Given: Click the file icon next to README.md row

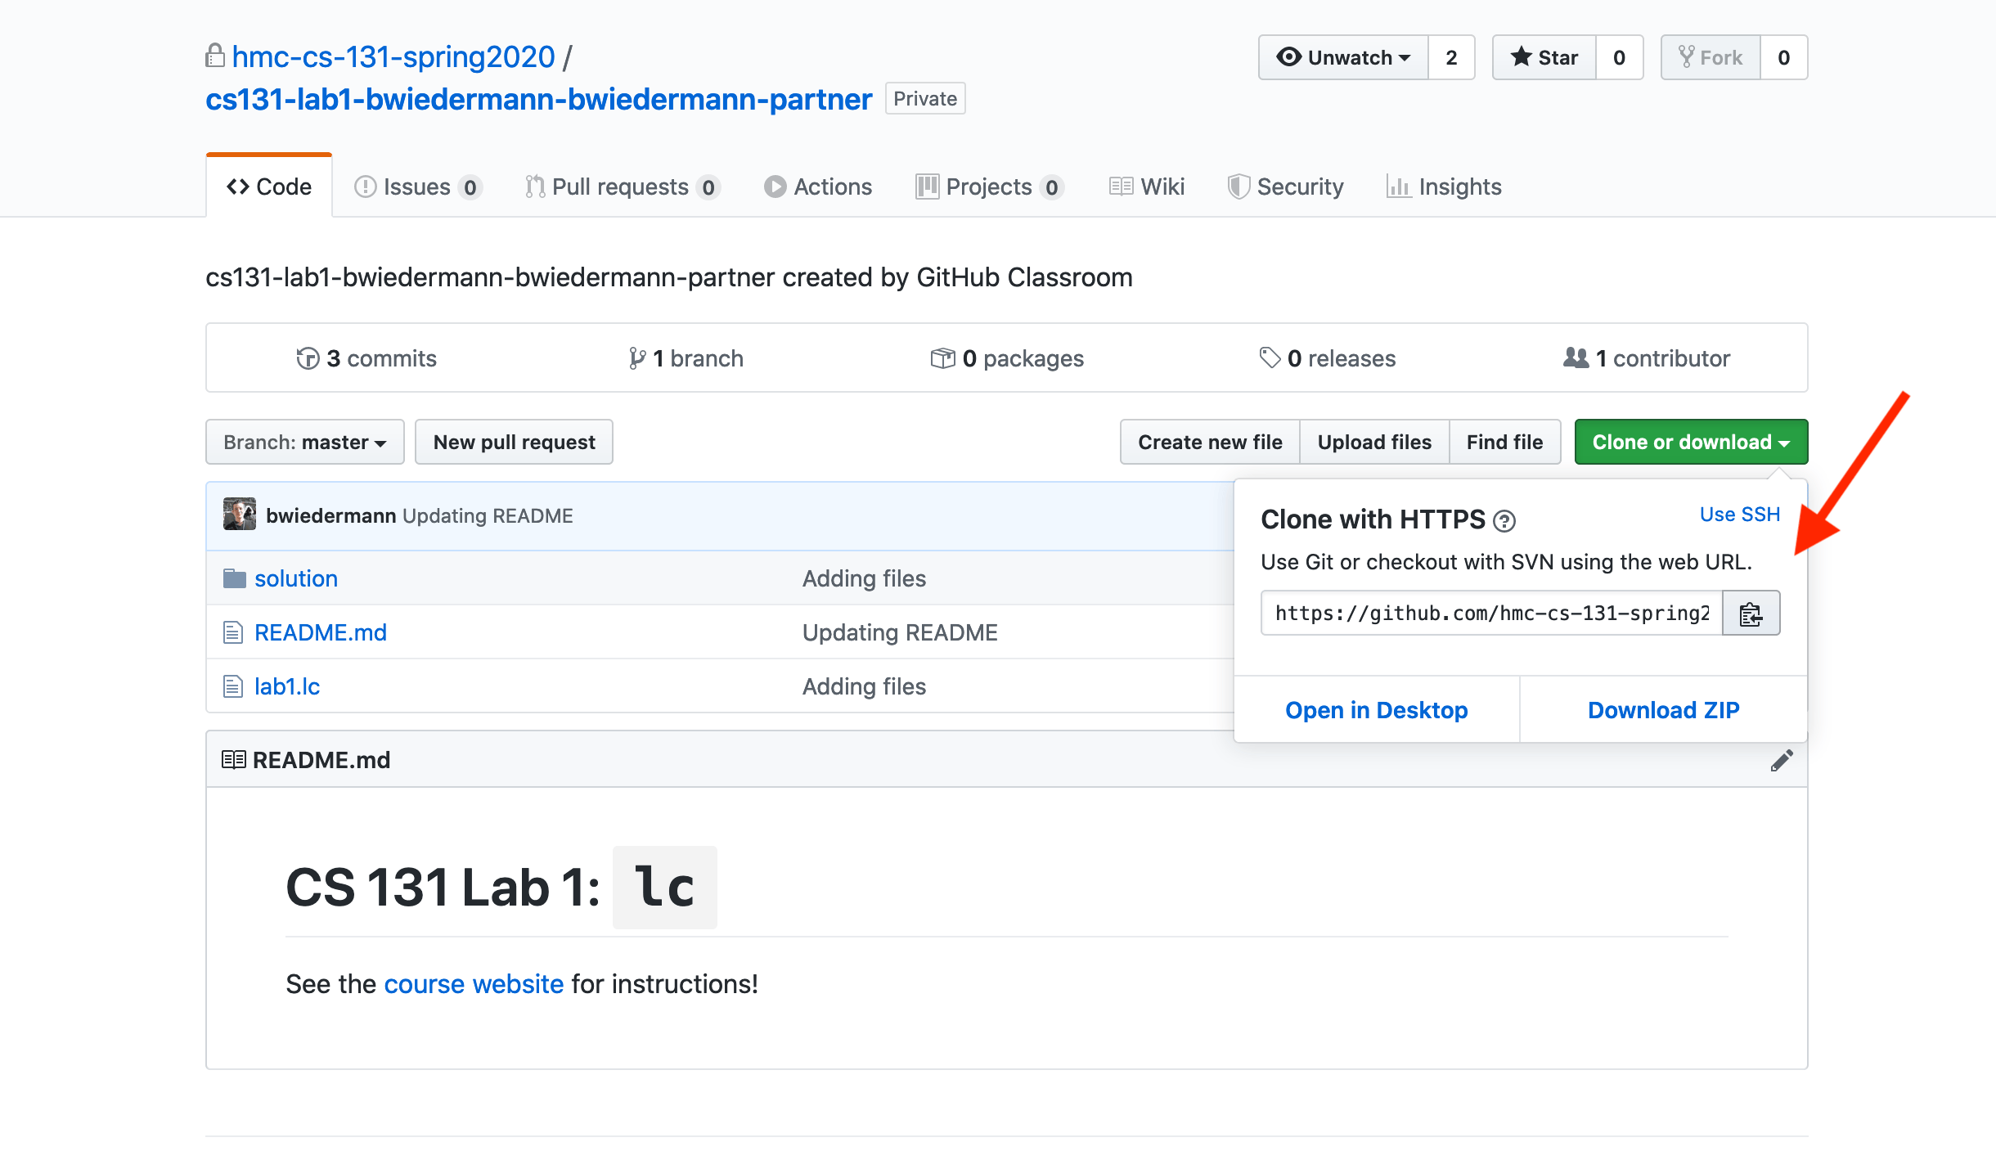Looking at the screenshot, I should pos(233,632).
